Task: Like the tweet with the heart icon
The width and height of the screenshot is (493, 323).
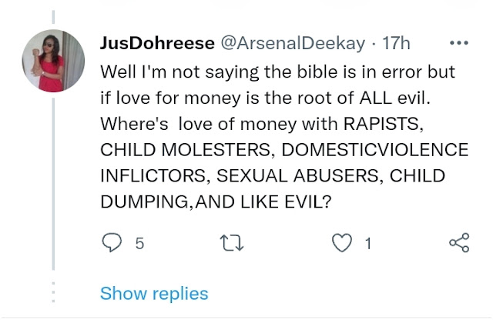Action: click(340, 244)
